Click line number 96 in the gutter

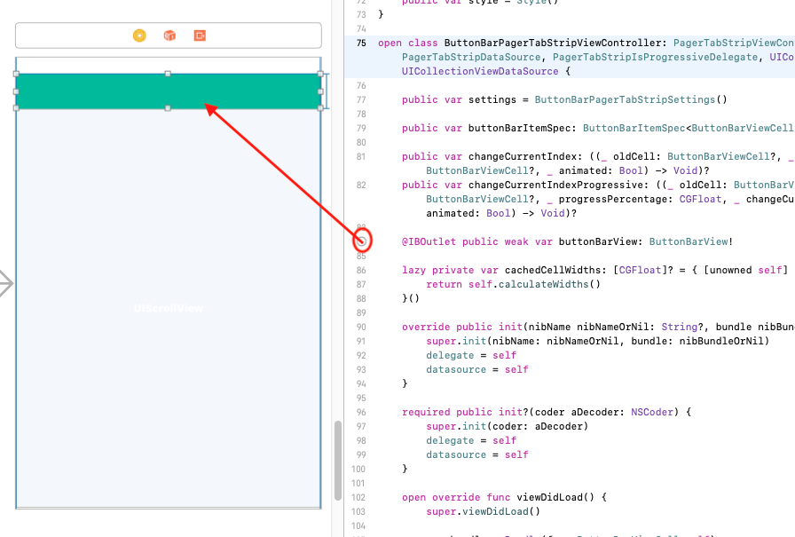[x=361, y=412]
